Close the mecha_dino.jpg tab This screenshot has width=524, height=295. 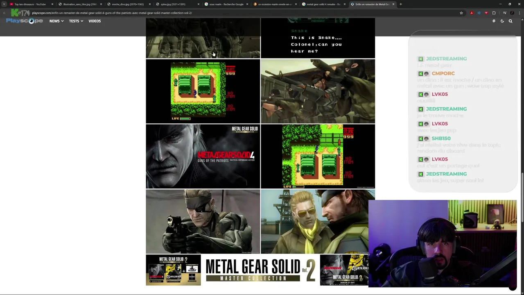pos(150,4)
